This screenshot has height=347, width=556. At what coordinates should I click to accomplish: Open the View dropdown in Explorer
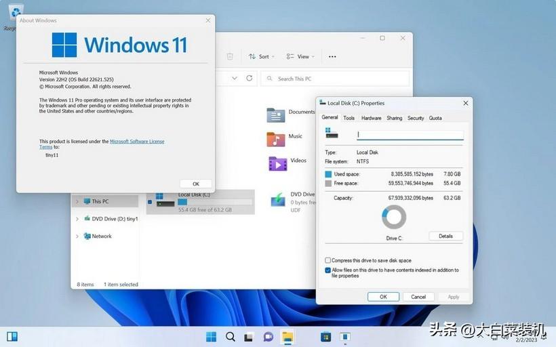coord(300,56)
